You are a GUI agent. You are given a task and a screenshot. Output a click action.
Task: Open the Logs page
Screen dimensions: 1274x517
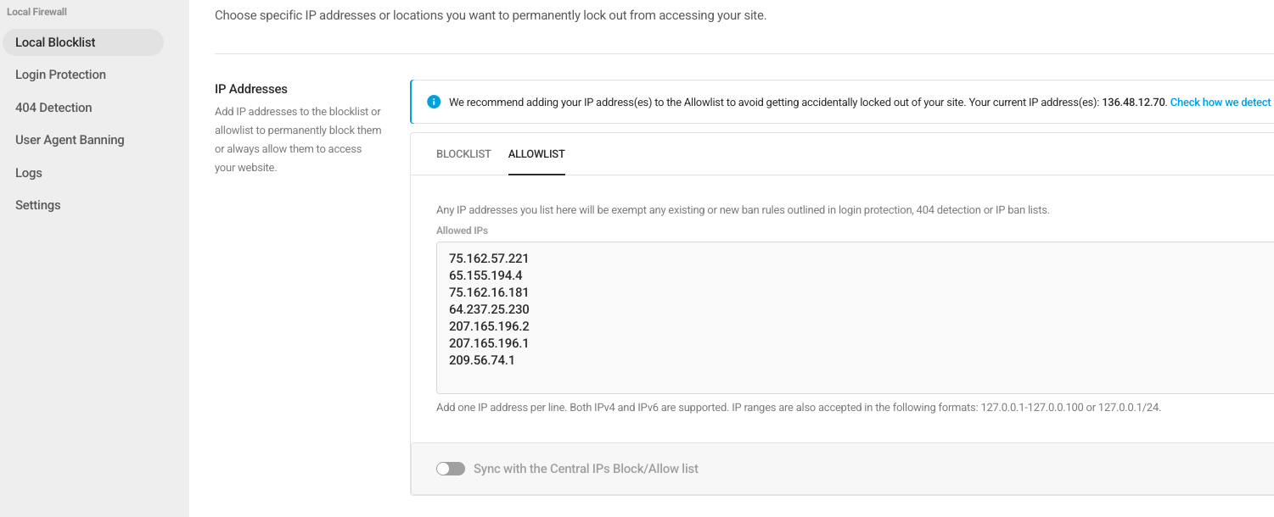click(29, 173)
